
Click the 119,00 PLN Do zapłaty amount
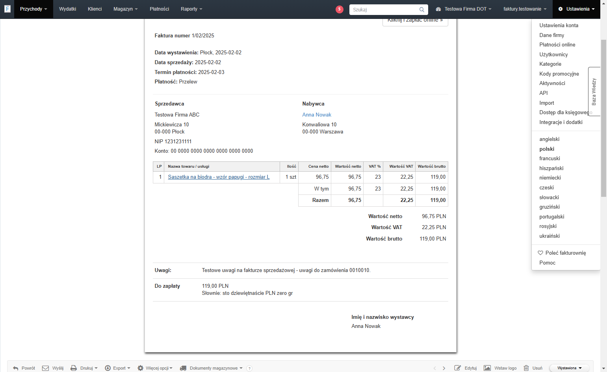pyautogui.click(x=215, y=286)
